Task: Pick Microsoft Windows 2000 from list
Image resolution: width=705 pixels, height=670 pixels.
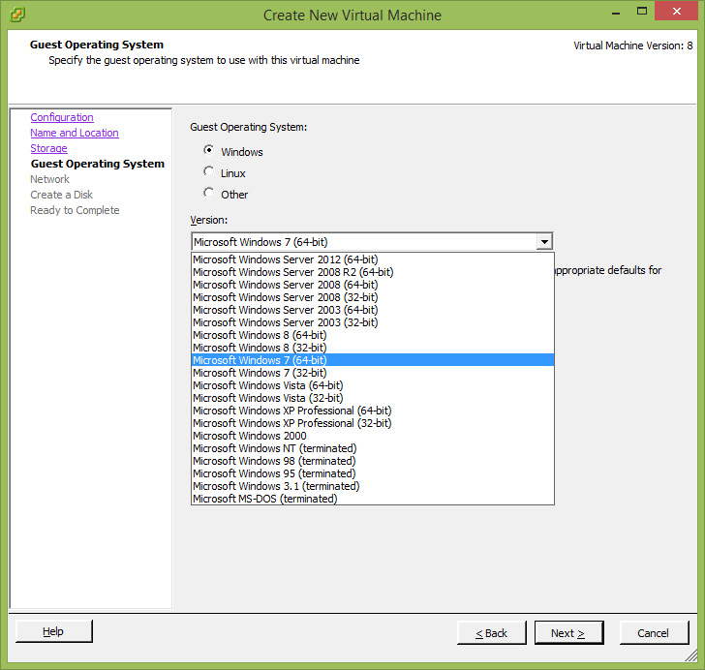Action: point(372,436)
